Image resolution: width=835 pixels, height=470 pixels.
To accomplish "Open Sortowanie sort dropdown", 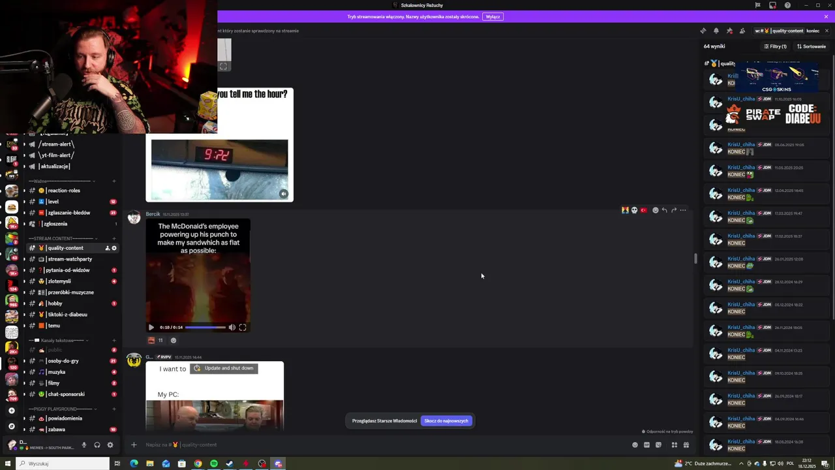I will pos(811,46).
